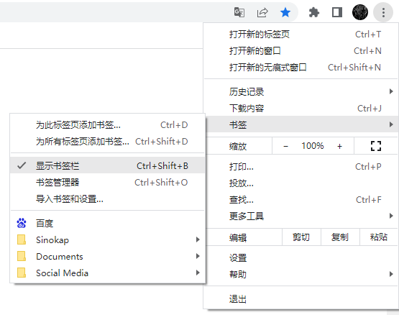The width and height of the screenshot is (399, 315).
Task: Open 设置 from the menu
Action: 301,257
